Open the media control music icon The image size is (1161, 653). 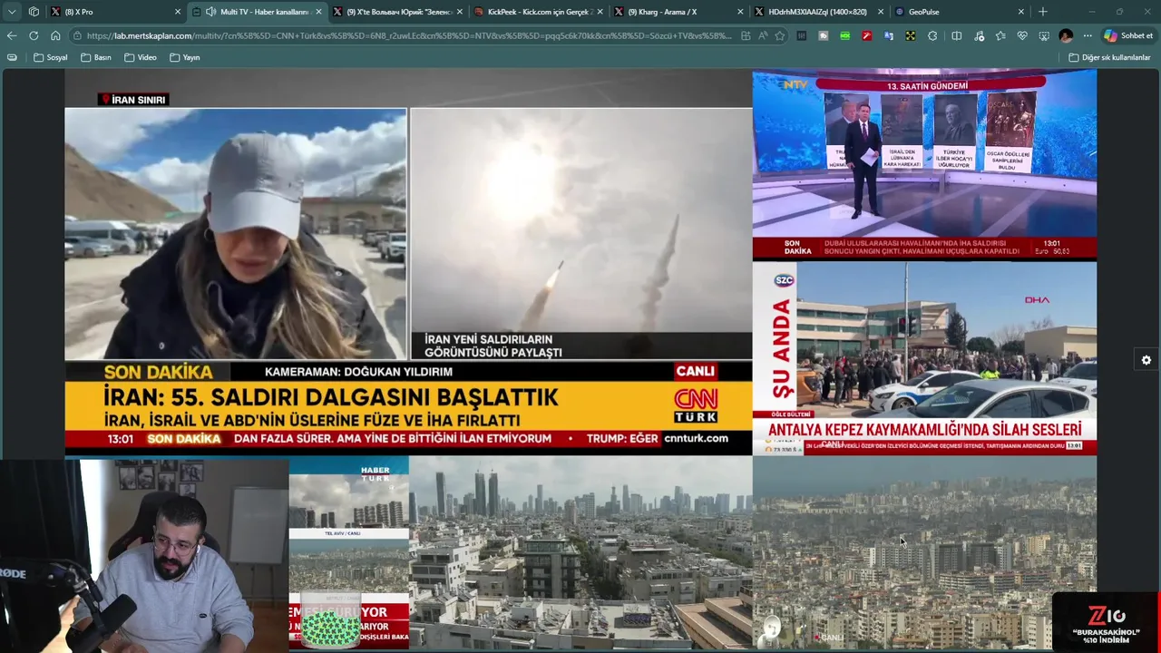coord(979,35)
